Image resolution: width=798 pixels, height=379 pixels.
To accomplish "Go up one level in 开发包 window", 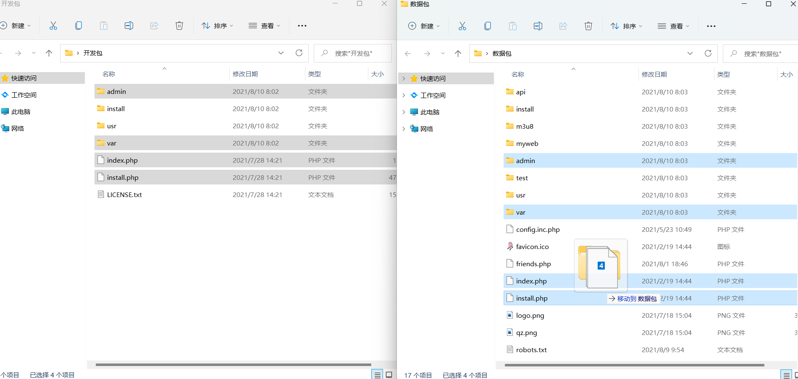I will [49, 53].
